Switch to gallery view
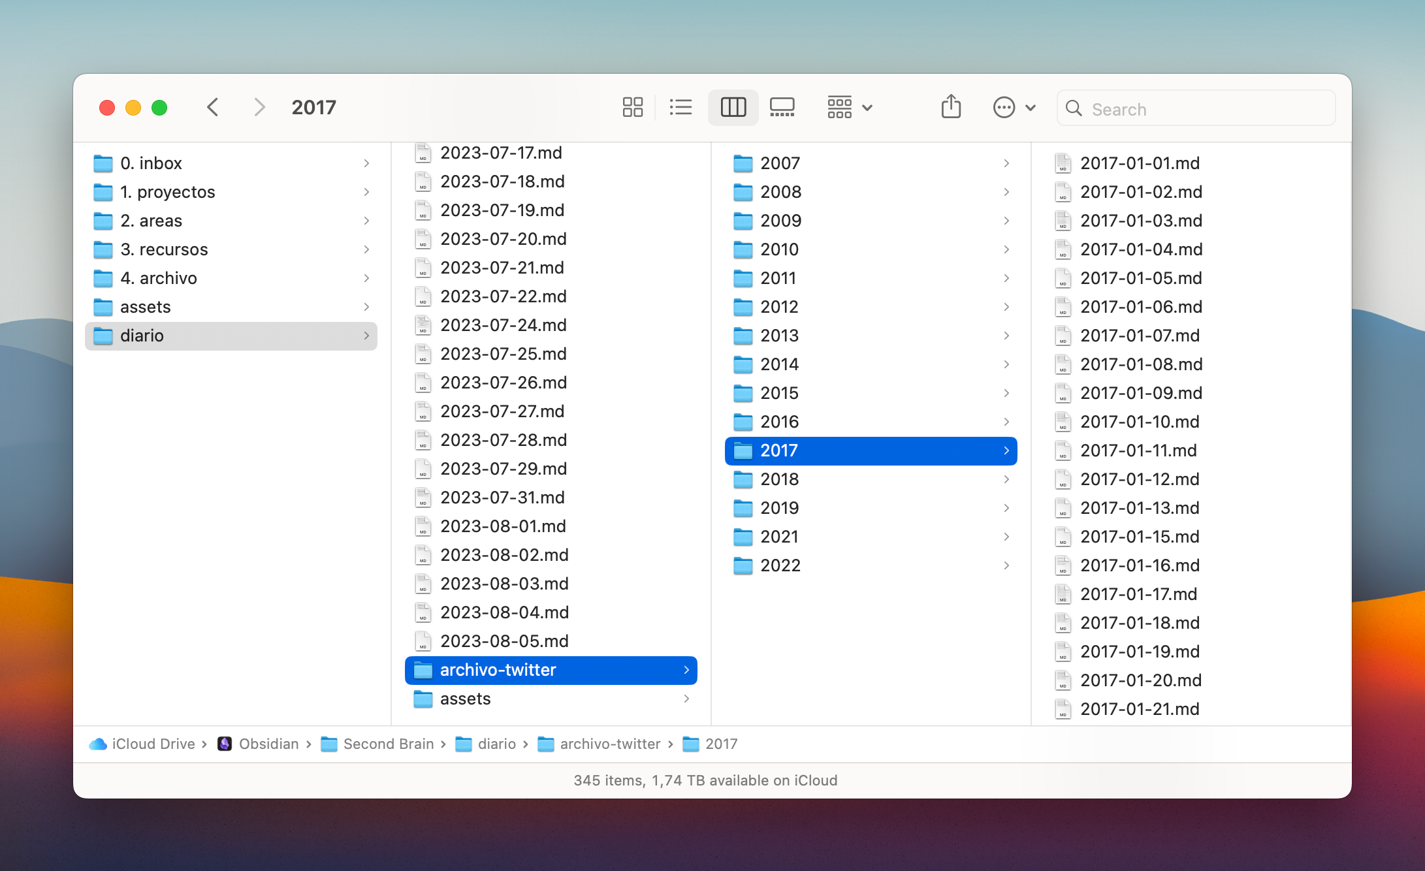Screen dimensions: 1425x871 pos(782,107)
